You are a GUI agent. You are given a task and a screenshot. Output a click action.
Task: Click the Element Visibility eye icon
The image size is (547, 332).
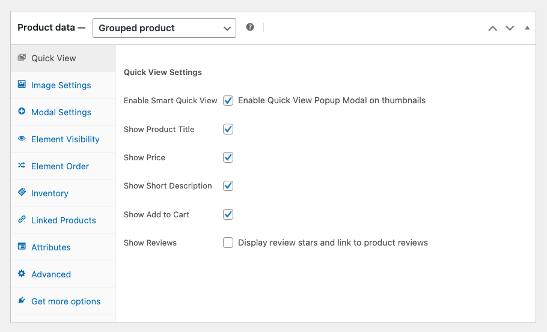pos(22,139)
